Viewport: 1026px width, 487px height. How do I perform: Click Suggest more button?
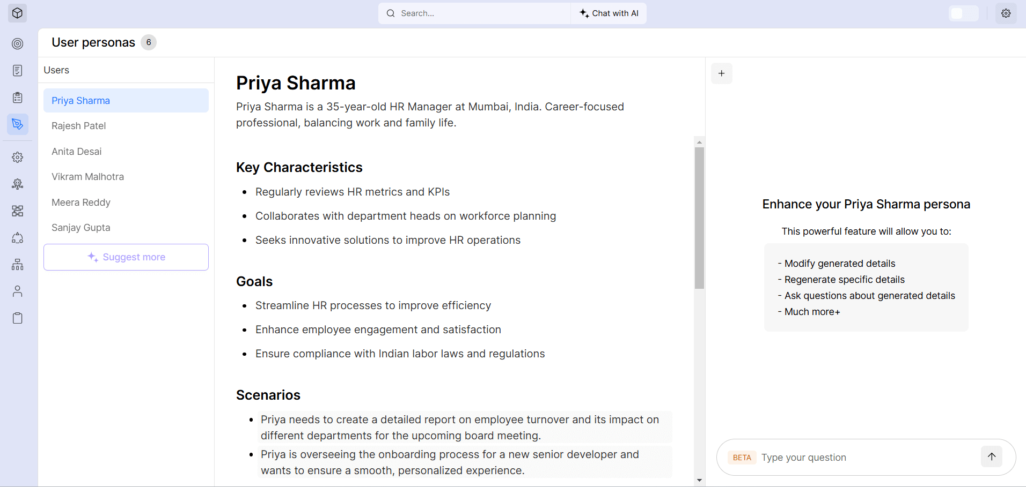pyautogui.click(x=126, y=257)
